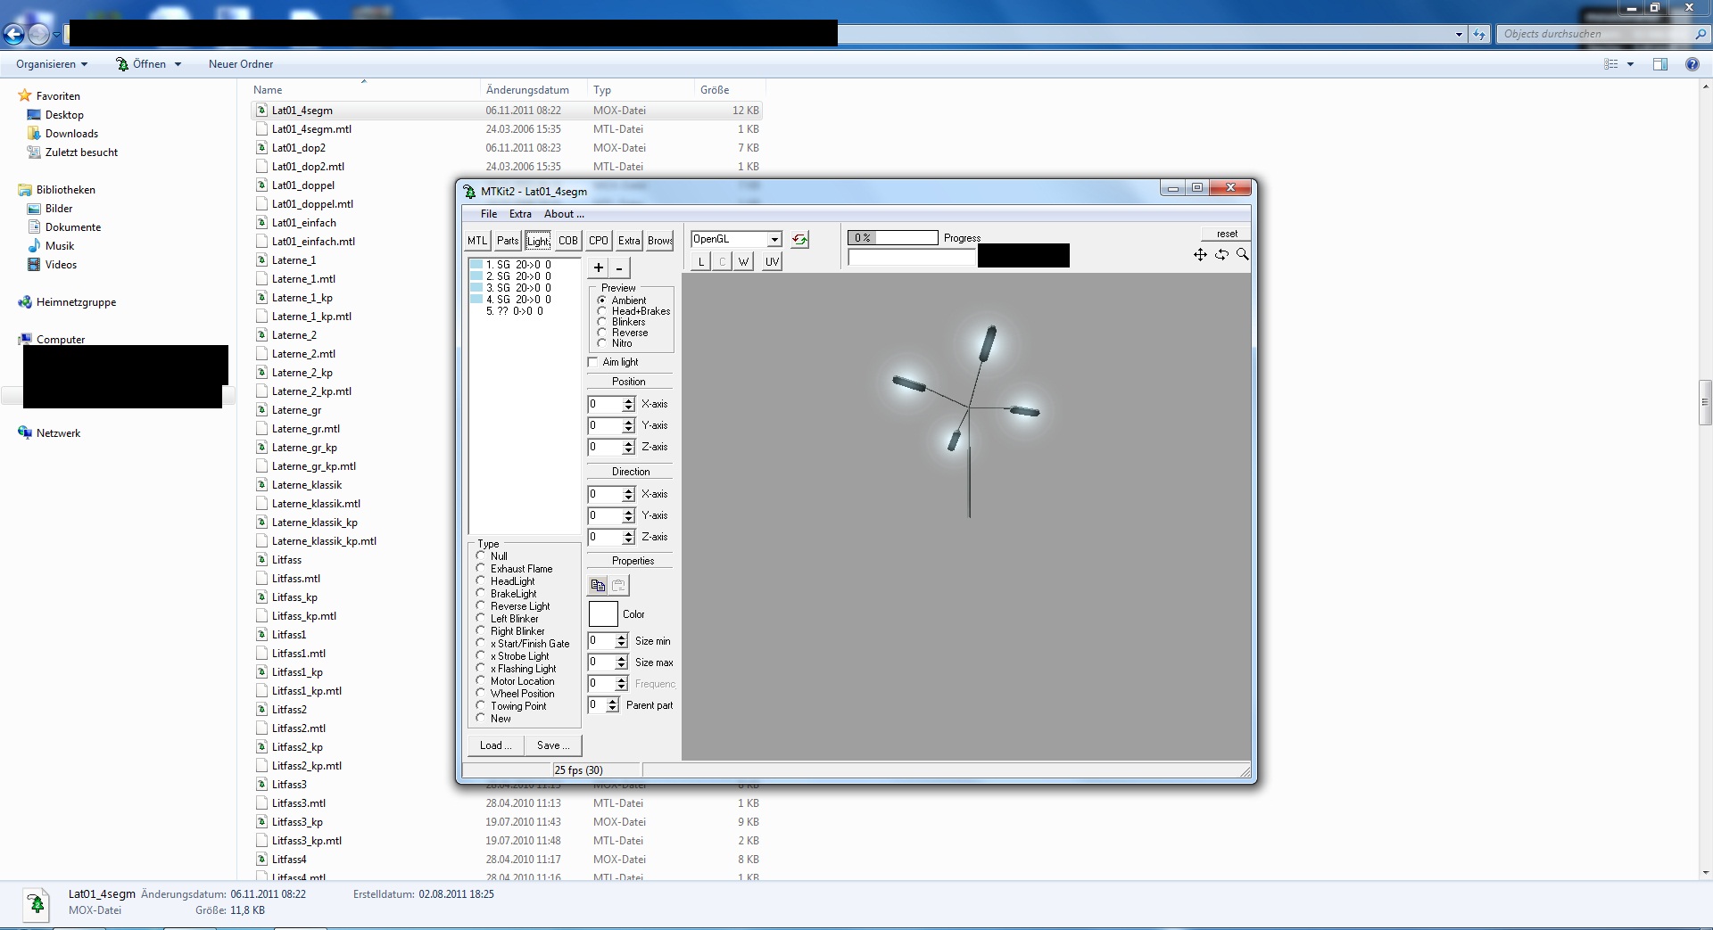Select the rotate view tool icon

pyautogui.click(x=1221, y=255)
